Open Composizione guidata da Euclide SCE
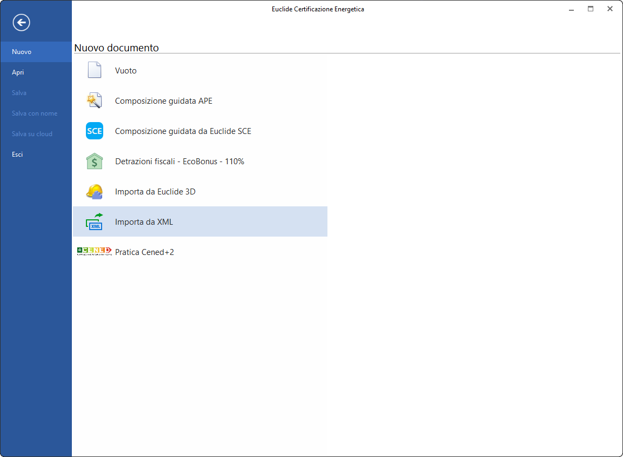Viewport: 623px width, 457px height. 183,131
